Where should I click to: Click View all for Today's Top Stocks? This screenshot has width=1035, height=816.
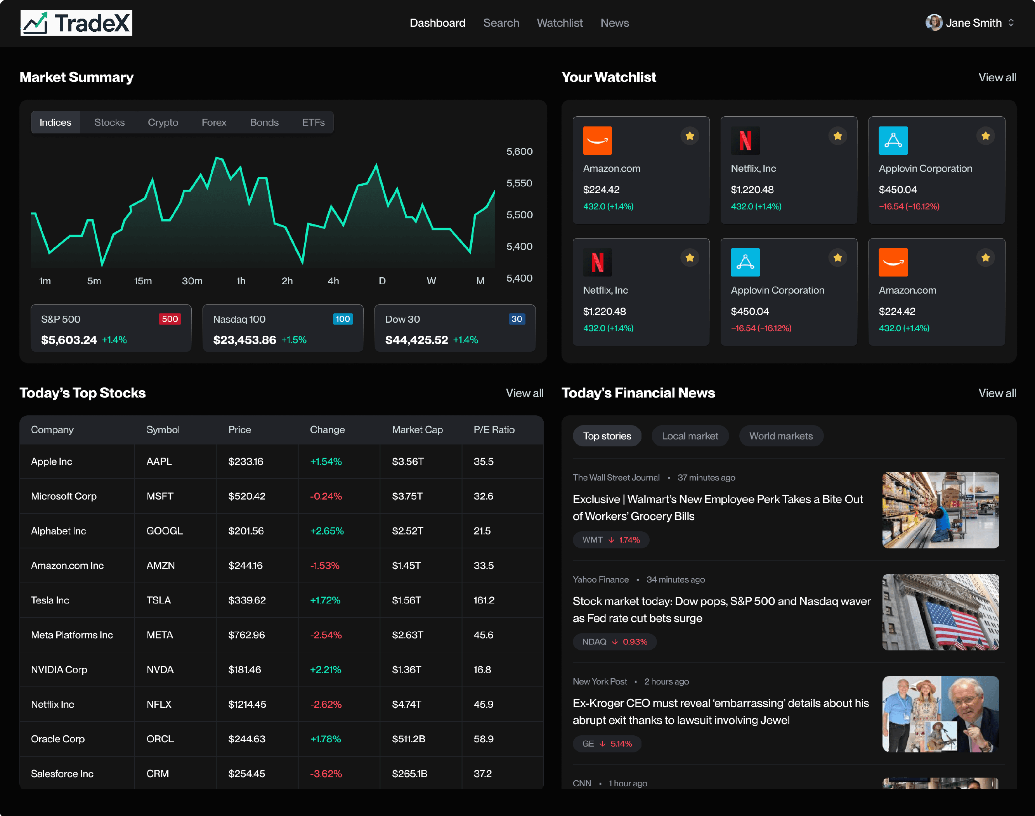pyautogui.click(x=524, y=393)
